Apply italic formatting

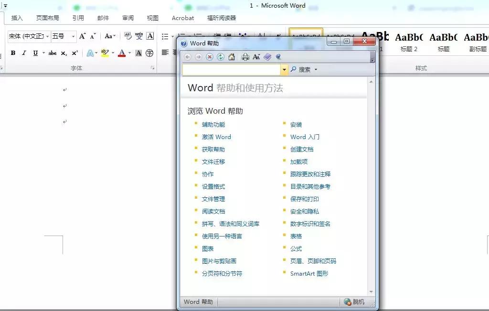(24, 53)
